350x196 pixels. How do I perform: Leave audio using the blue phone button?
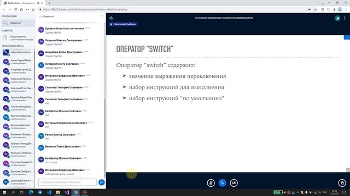(x=223, y=183)
